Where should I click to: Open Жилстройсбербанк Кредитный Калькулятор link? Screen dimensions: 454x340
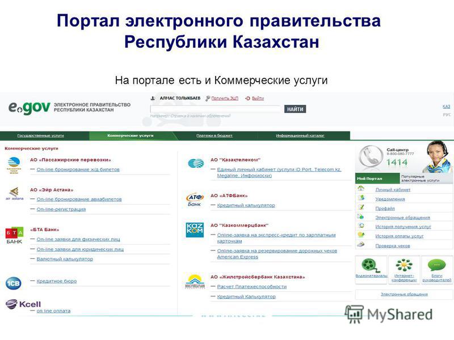[246, 296]
